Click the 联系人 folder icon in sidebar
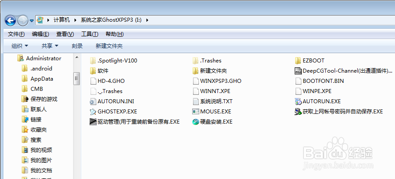 (25, 109)
